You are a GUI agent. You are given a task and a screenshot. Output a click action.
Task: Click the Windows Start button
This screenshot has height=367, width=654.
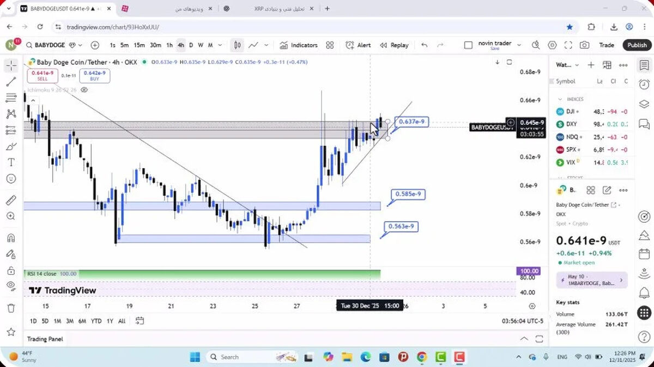point(195,357)
